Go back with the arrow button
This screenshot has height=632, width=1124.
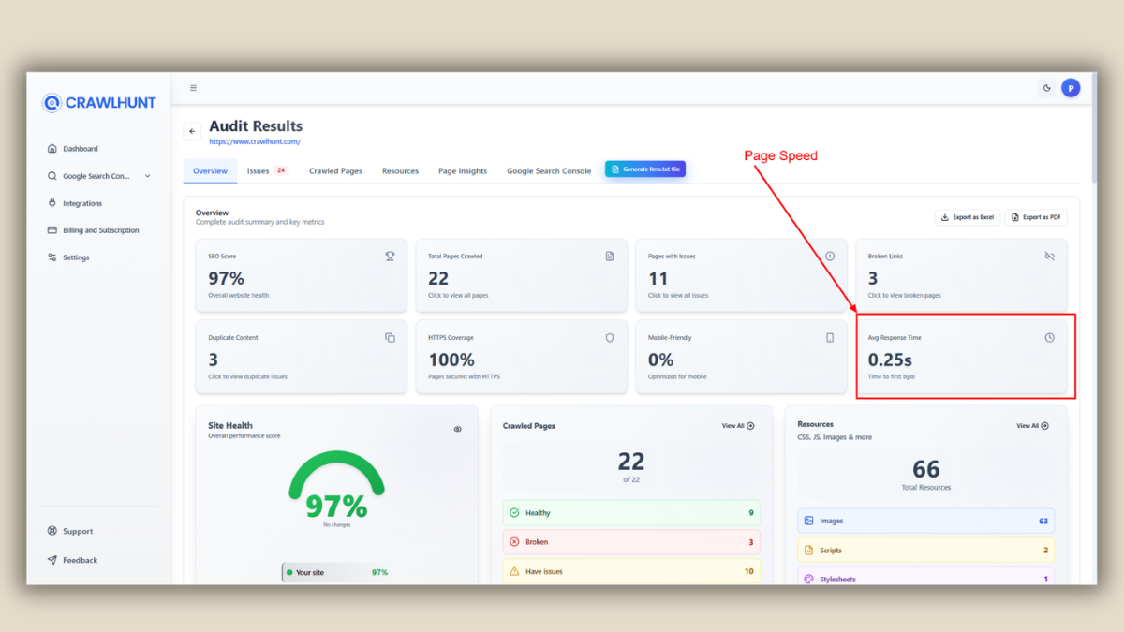(x=192, y=132)
